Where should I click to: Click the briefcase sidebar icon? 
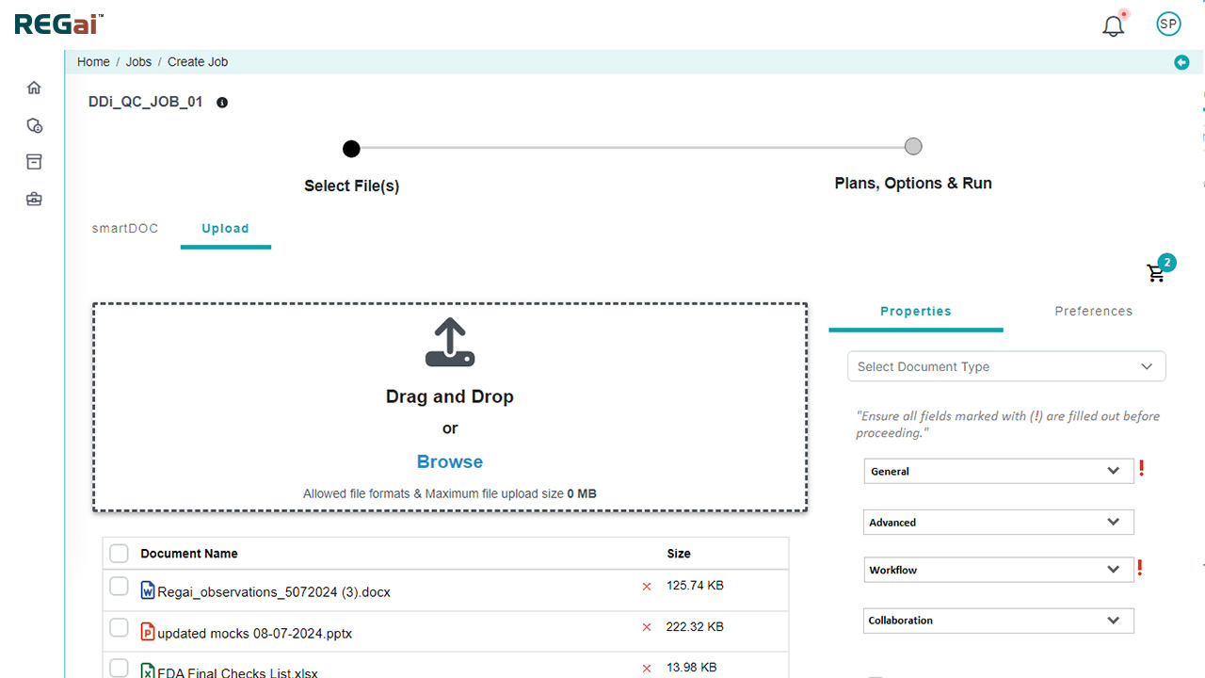click(34, 199)
